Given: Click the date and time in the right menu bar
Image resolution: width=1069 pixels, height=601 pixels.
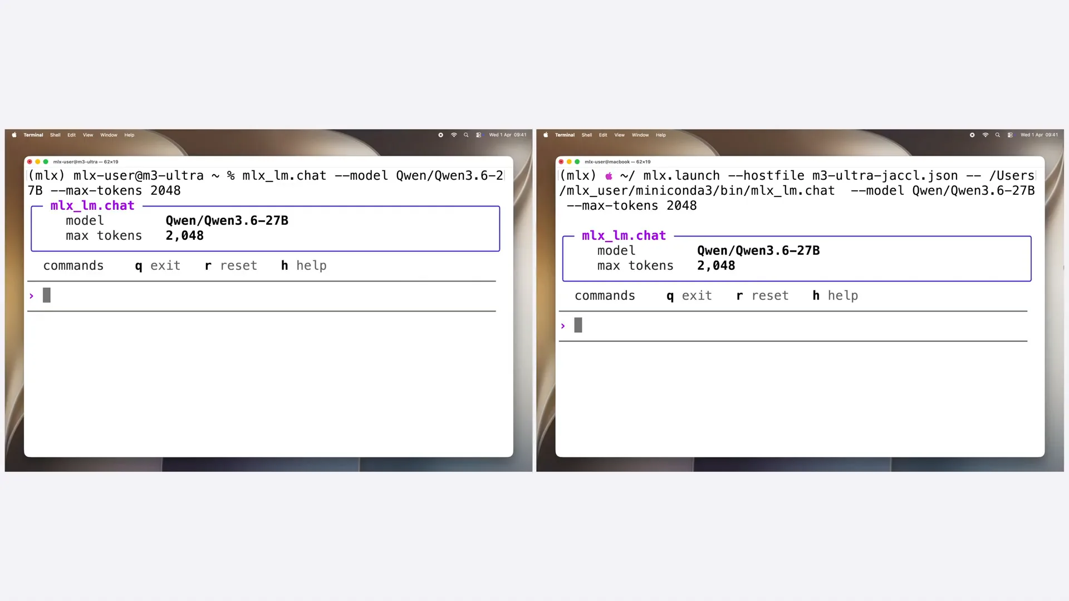Looking at the screenshot, I should click(1039, 135).
